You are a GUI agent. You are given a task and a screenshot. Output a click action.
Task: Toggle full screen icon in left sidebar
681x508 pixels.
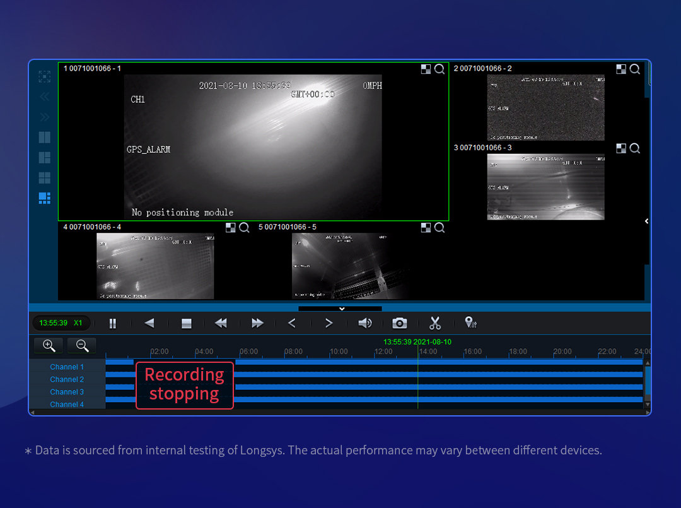point(44,76)
